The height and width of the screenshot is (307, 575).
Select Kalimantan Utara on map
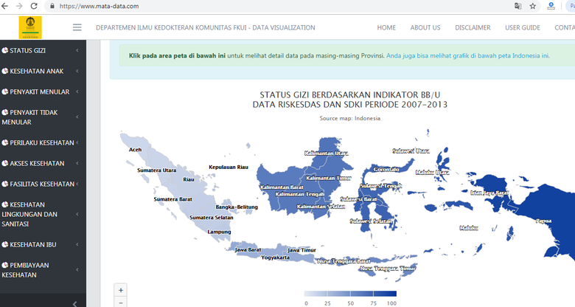(326, 153)
